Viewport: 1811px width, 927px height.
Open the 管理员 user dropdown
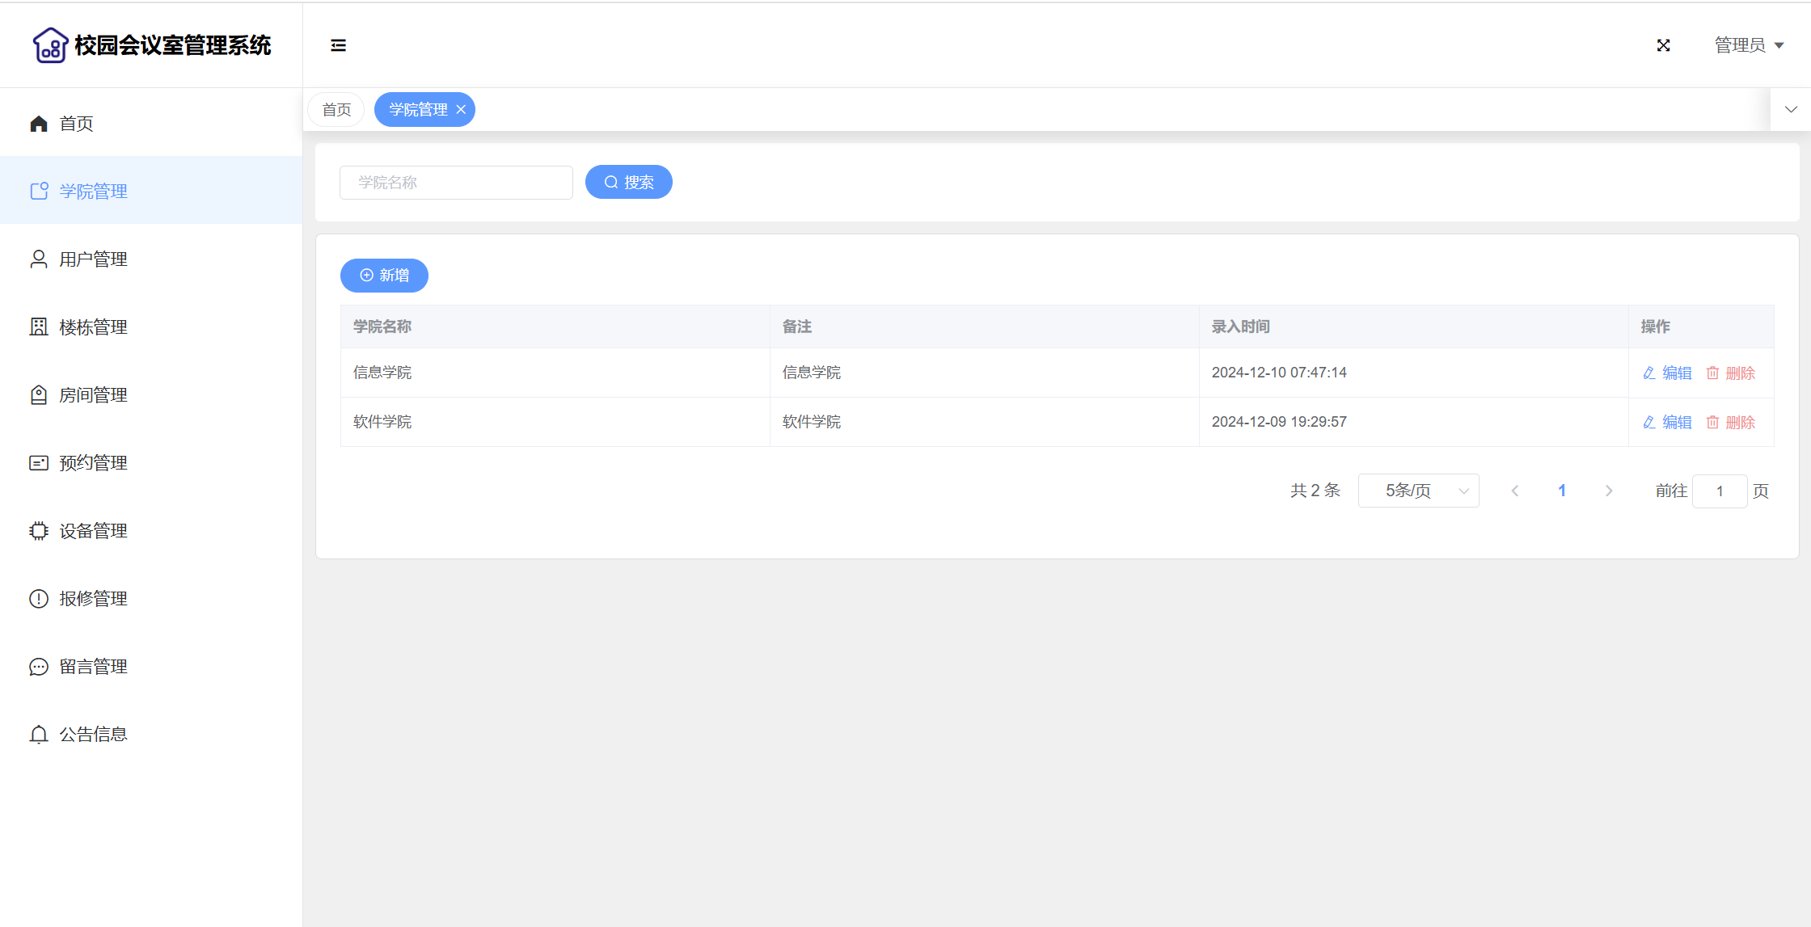1749,45
